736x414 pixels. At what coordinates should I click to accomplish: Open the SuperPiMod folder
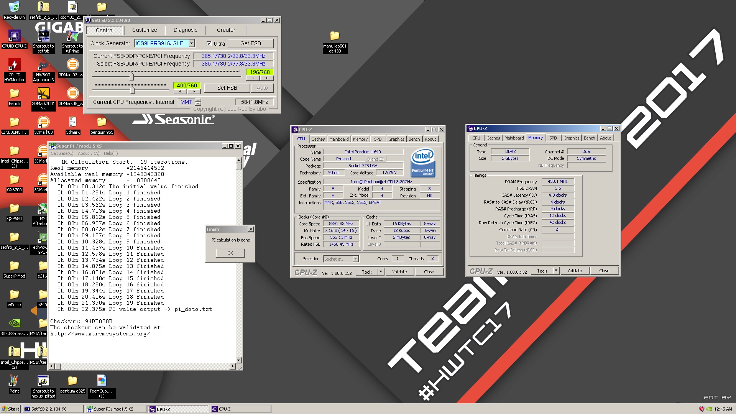pyautogui.click(x=14, y=269)
